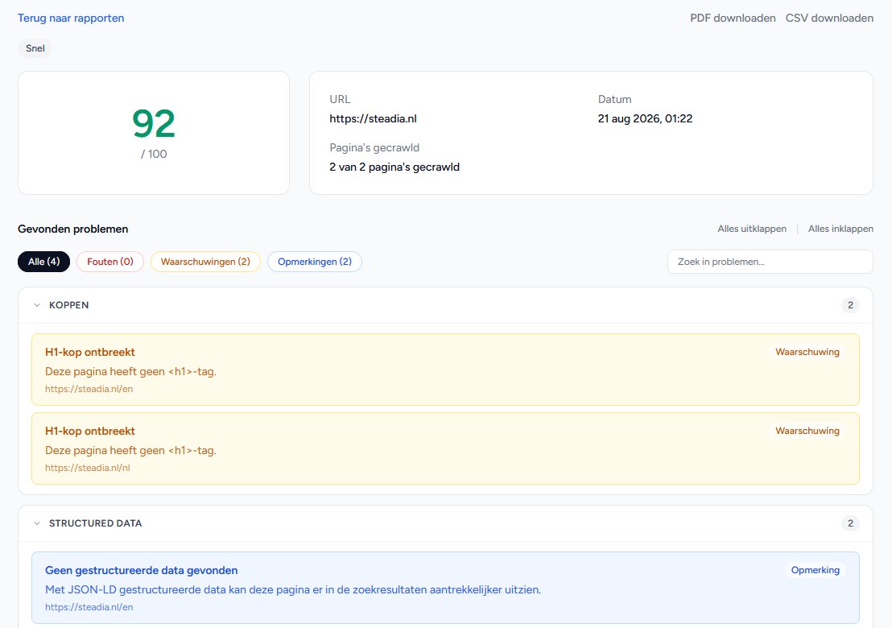Click the STRUCTURED DATA section title
This screenshot has height=628, width=892.
click(x=96, y=523)
